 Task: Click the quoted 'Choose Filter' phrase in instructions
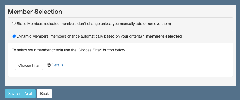[x=90, y=50]
